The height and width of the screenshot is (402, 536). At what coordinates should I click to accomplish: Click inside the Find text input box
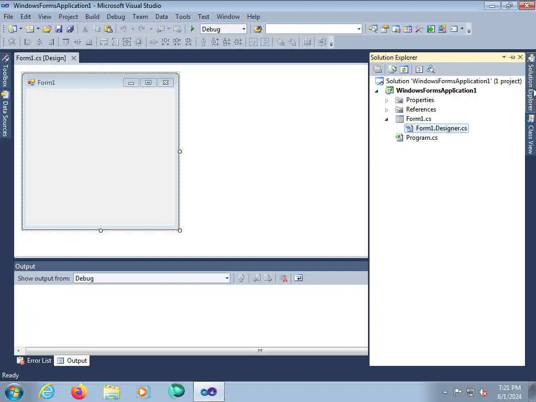tap(311, 29)
